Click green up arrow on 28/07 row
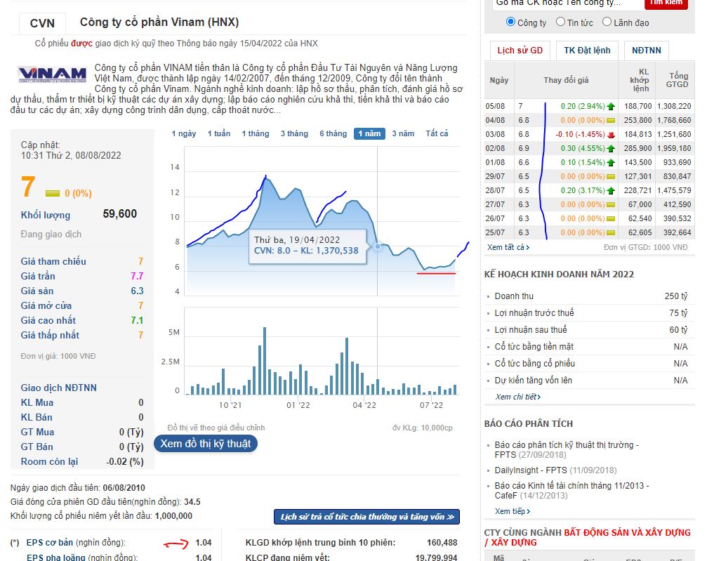Screen dimensions: 714x561 (x=611, y=191)
